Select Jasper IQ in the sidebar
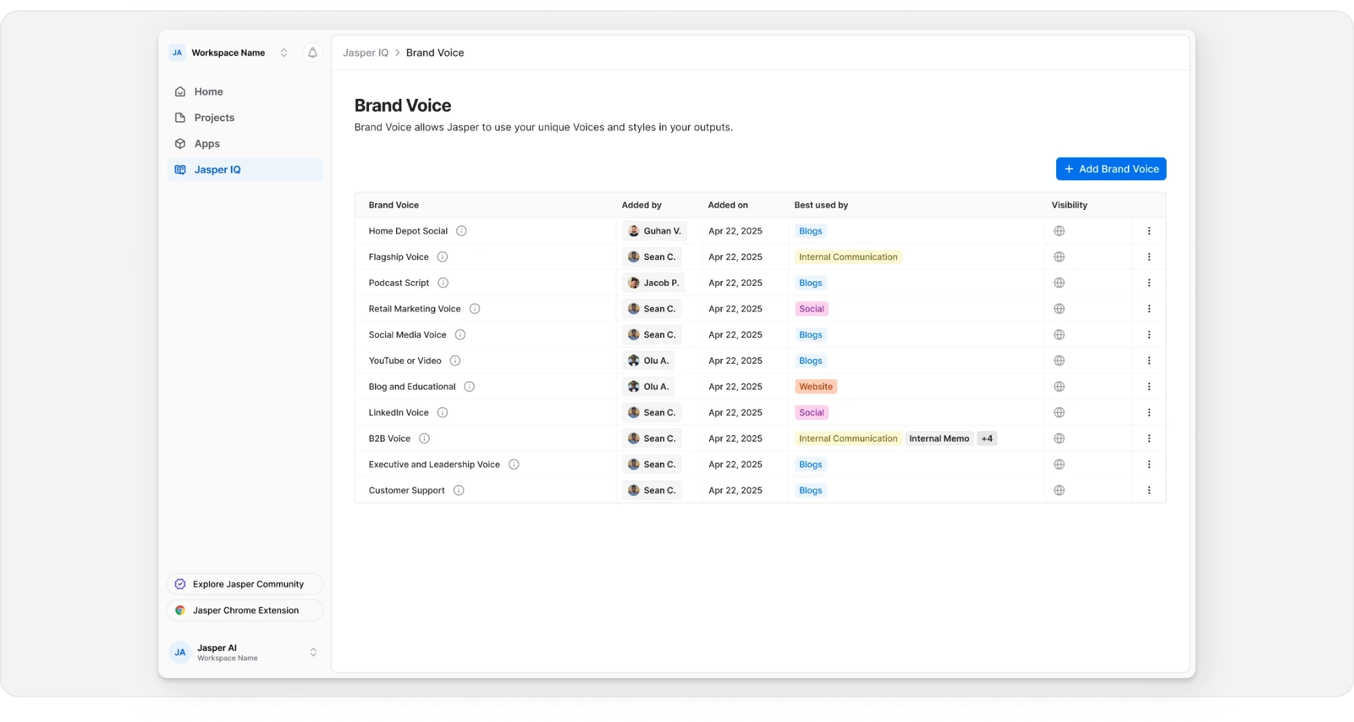Viewport: 1354px width, 722px height. click(245, 170)
